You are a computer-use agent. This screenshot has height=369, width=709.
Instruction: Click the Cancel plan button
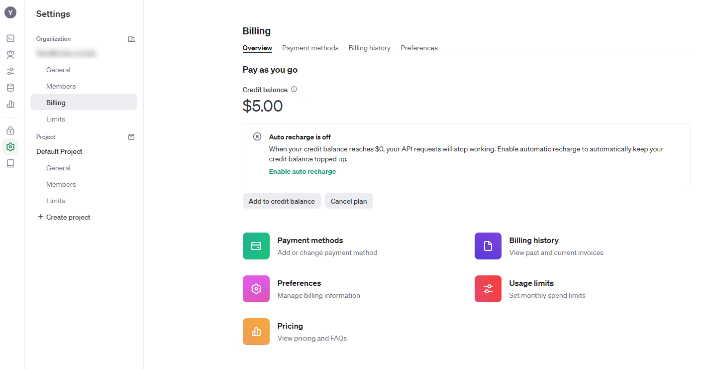coord(349,201)
